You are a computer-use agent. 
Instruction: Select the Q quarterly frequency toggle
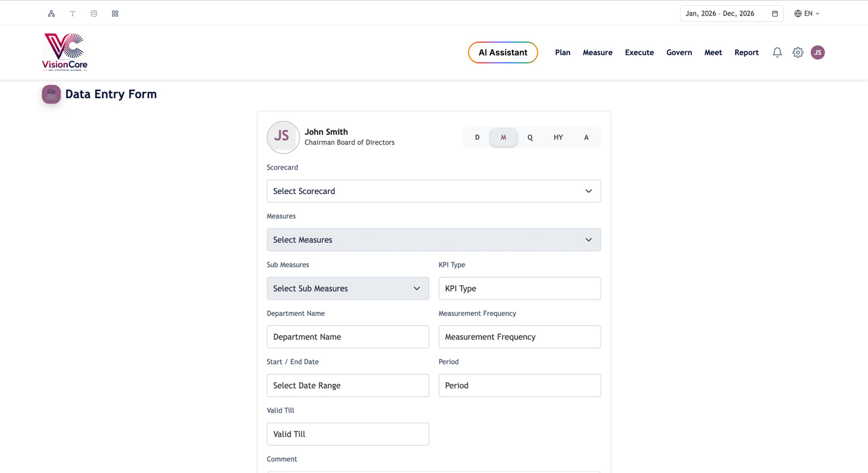(530, 137)
